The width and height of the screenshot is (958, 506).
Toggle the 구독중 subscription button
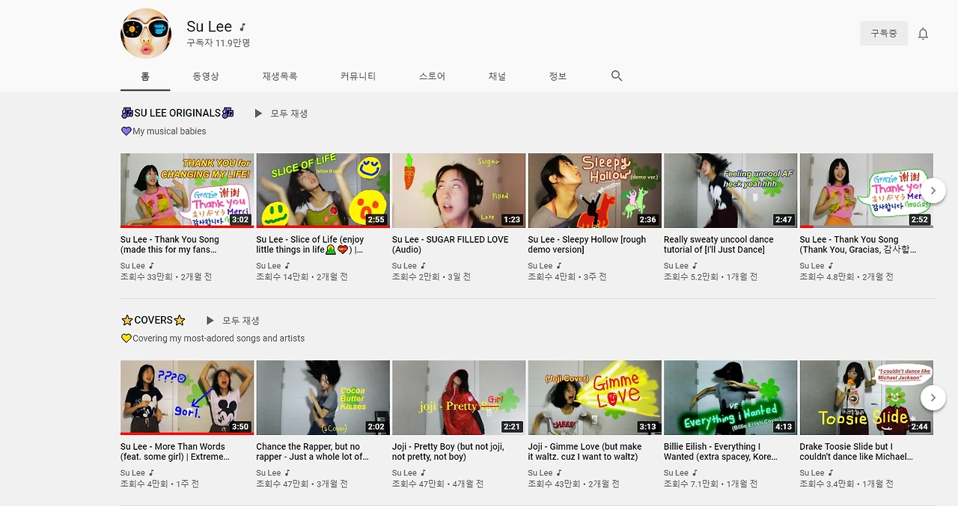(884, 34)
